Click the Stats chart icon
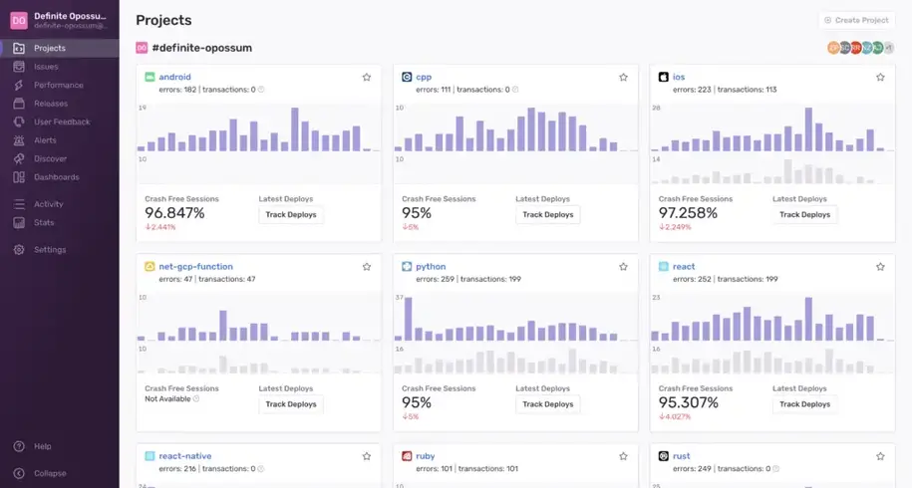 (19, 222)
